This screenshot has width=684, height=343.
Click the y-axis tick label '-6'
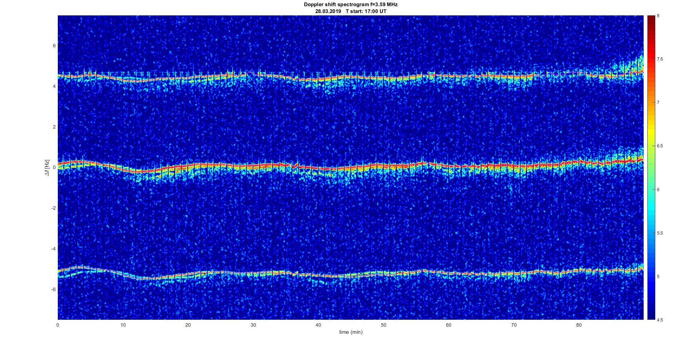[x=53, y=289]
